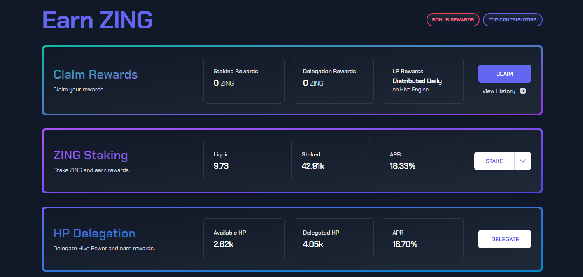Click the 'on Hive Engine' text
Screen dimensions: 583x277
pos(410,89)
